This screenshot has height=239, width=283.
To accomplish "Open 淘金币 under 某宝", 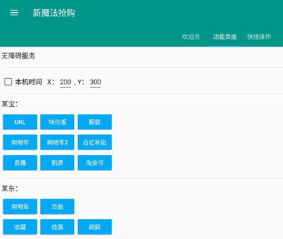I will [x=95, y=163].
